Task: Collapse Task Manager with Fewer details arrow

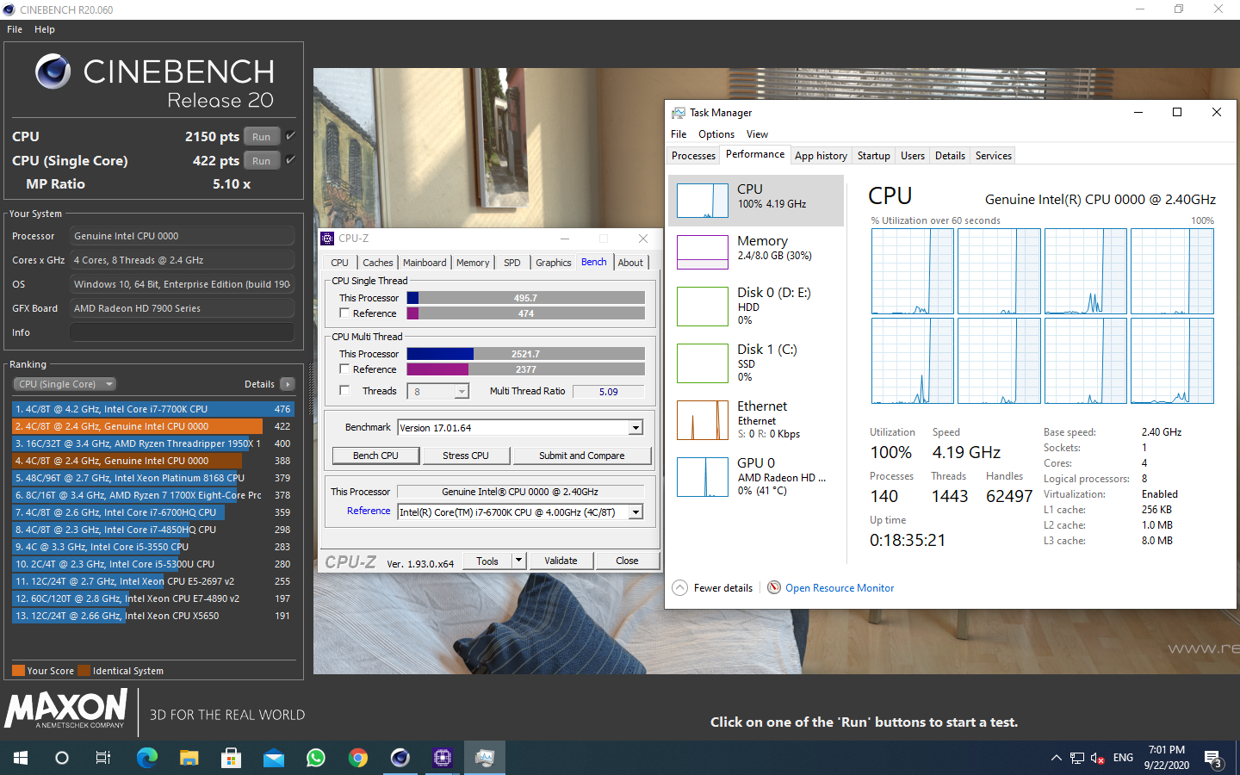Action: 679,588
